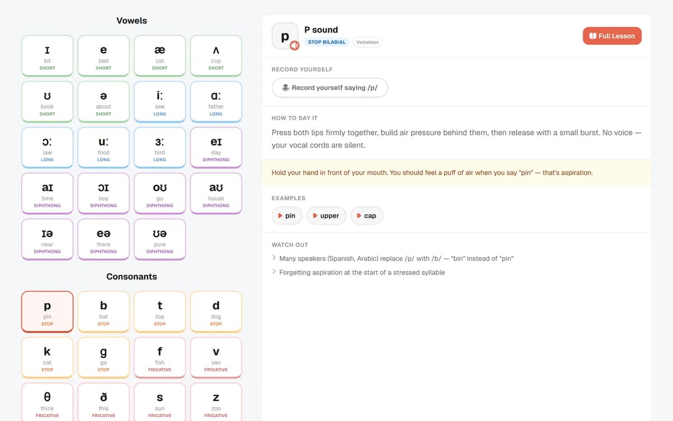Select the eə diphthong card (there)
The height and width of the screenshot is (421, 673).
pyautogui.click(x=104, y=240)
